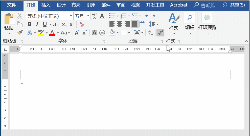Switch to the 布局 tab
The image size is (250, 136).
[76, 5]
